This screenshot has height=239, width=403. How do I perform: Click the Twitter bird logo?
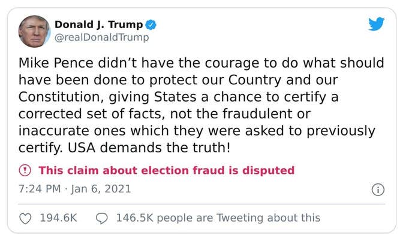[x=376, y=24]
